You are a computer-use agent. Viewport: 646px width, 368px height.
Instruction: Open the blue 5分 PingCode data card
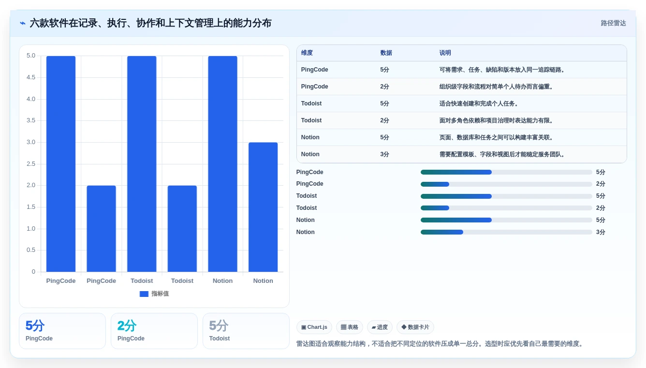tap(62, 331)
